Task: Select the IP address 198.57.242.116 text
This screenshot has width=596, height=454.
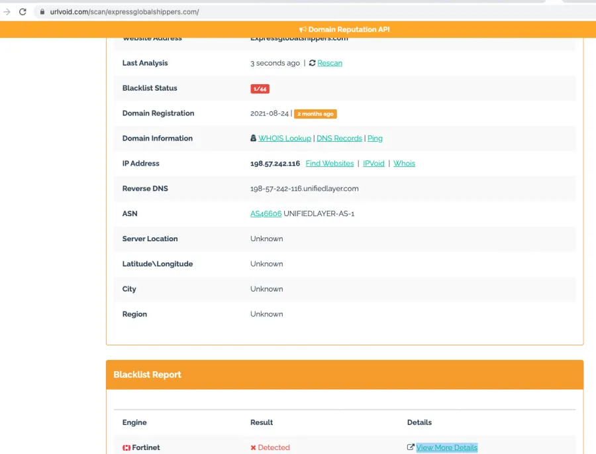Action: [275, 164]
